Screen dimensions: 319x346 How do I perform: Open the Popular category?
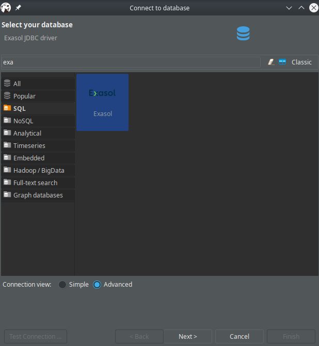coord(38,96)
